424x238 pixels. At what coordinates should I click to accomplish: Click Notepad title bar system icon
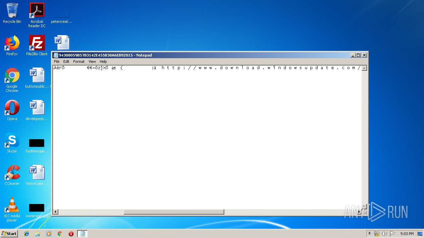point(56,55)
